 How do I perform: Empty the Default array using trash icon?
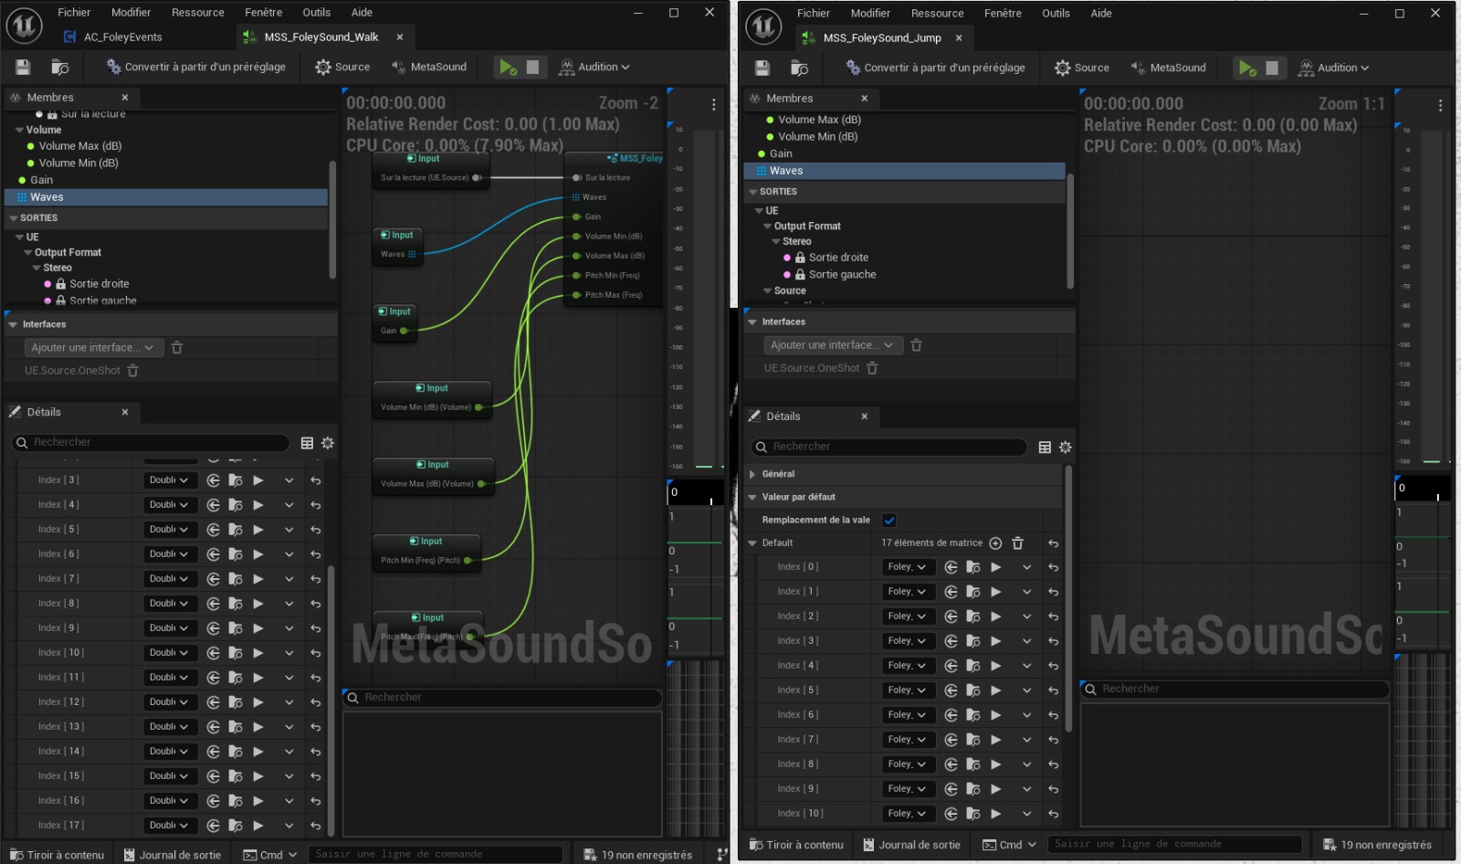coord(1017,543)
